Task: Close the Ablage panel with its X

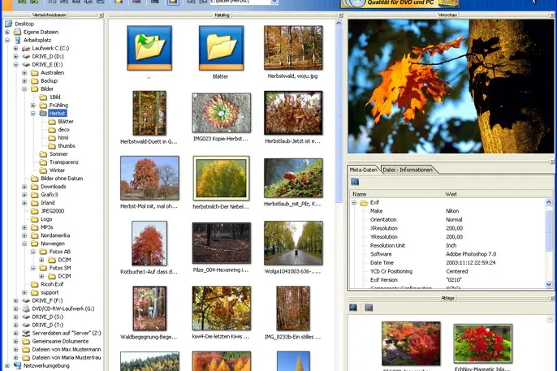Action: pos(552,298)
